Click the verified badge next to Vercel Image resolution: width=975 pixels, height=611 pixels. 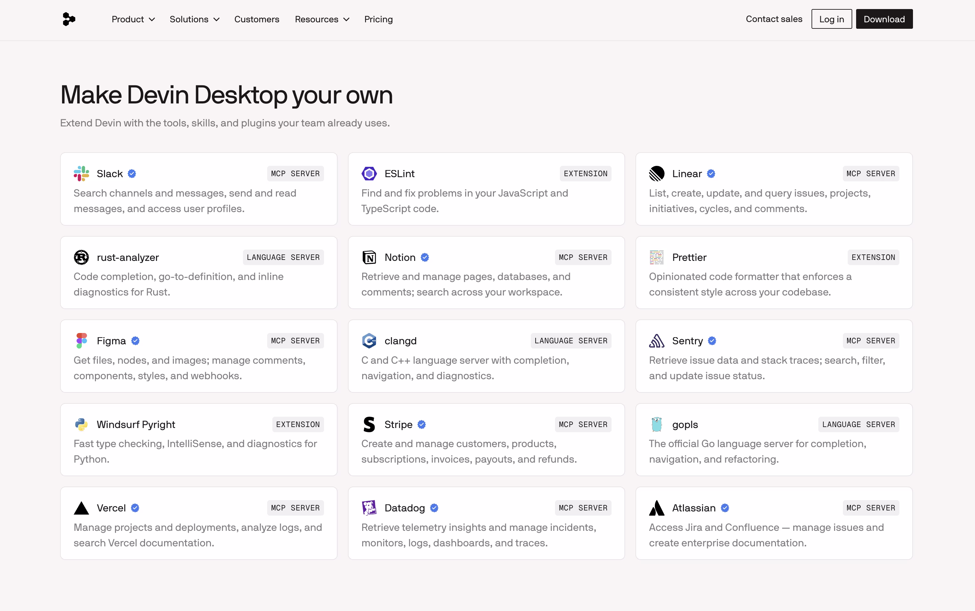135,508
